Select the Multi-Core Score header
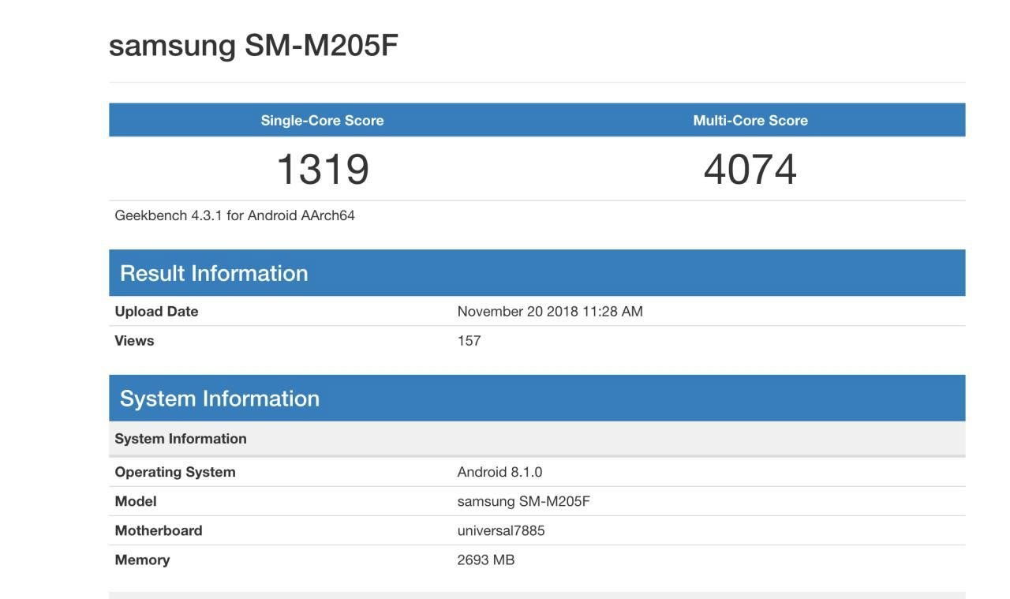The height and width of the screenshot is (599, 1010). pos(750,121)
